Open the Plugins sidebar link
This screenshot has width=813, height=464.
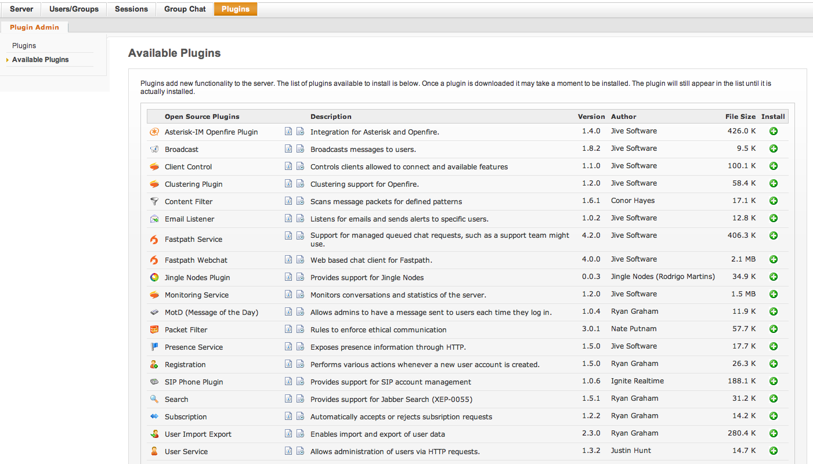pyautogui.click(x=24, y=46)
